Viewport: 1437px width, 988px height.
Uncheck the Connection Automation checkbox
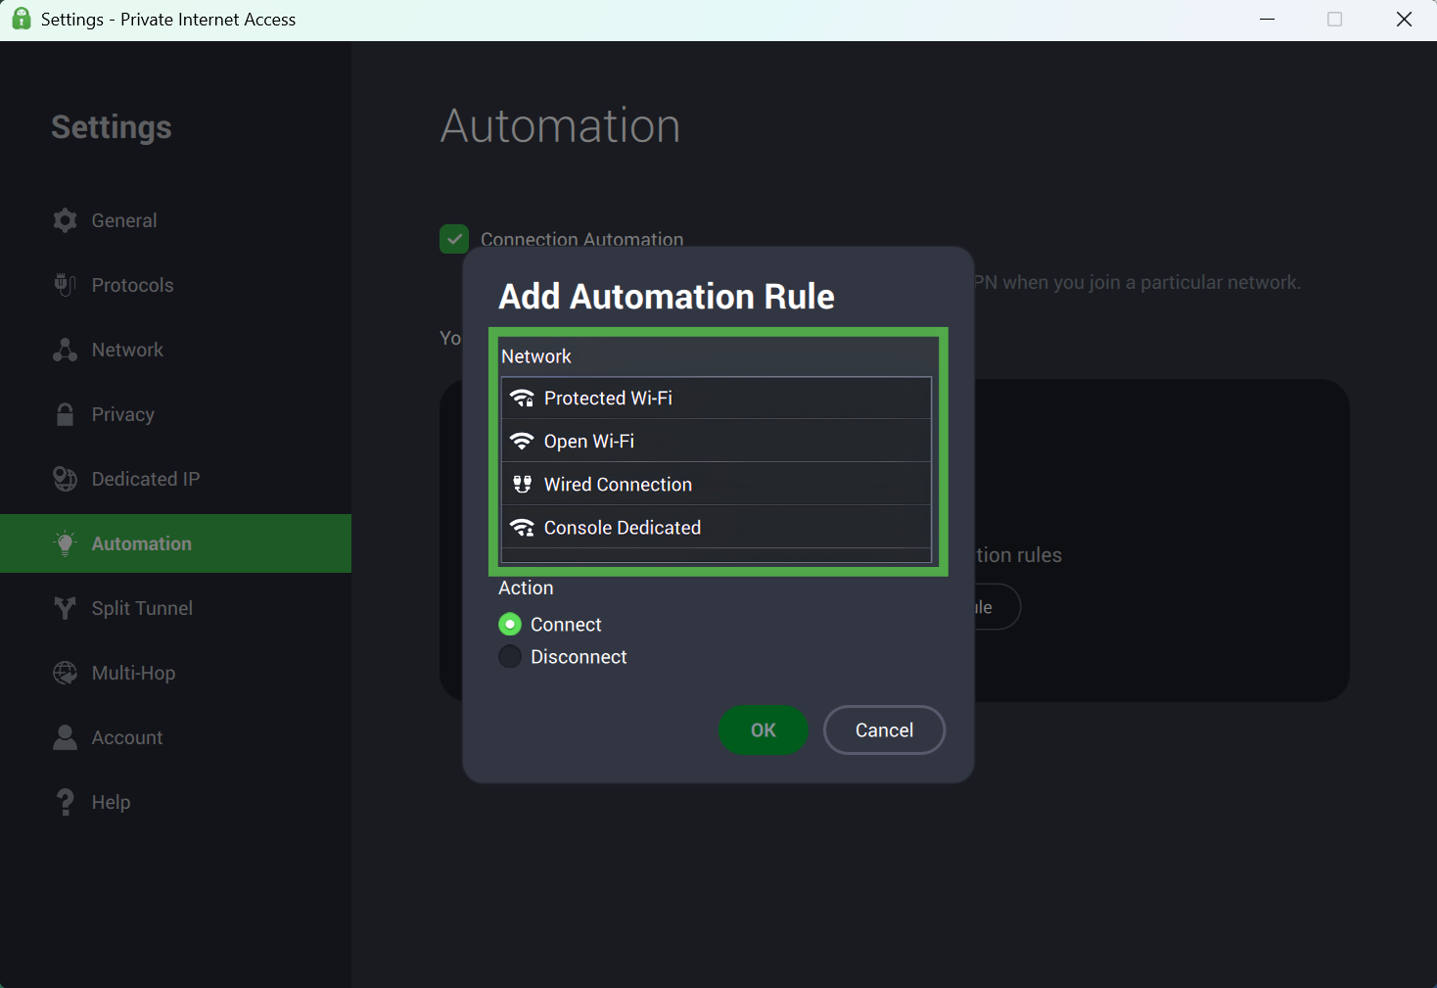coord(454,239)
